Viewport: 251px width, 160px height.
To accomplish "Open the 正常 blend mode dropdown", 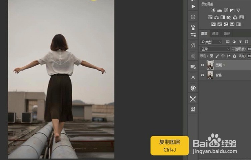I will click(215, 49).
